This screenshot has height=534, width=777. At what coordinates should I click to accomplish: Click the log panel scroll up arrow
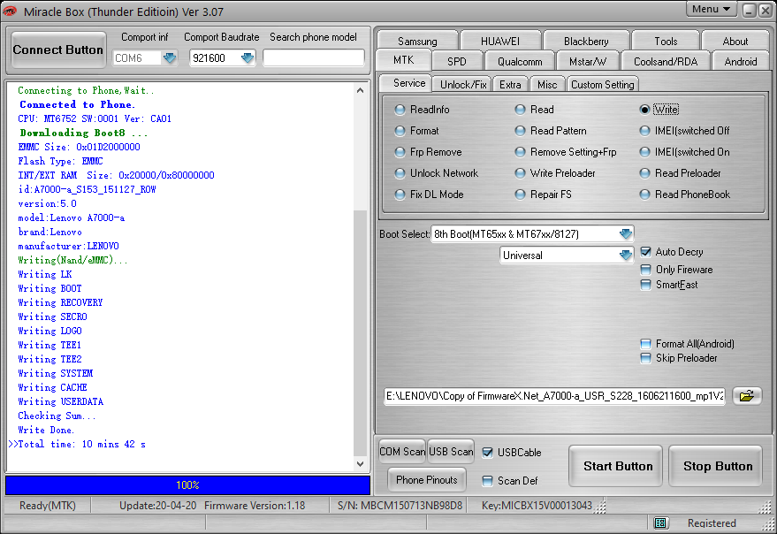pyautogui.click(x=361, y=90)
